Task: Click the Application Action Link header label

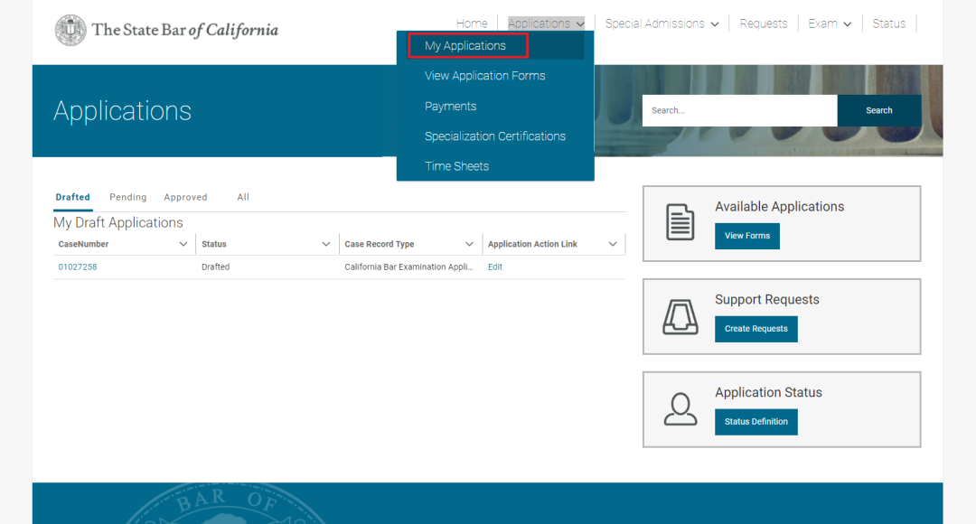Action: (x=532, y=244)
